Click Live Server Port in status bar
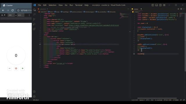The image size is (186, 104). click(x=167, y=100)
